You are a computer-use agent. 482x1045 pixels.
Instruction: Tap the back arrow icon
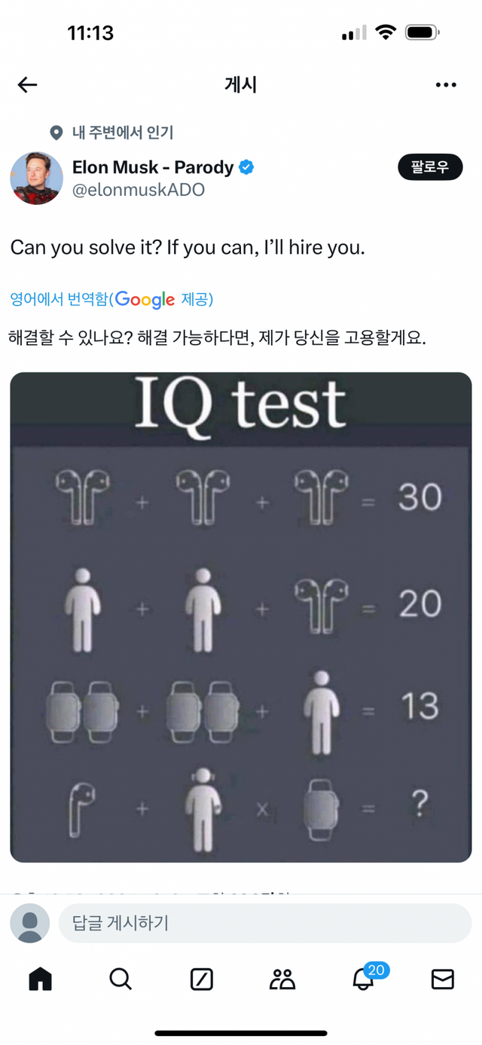[27, 84]
